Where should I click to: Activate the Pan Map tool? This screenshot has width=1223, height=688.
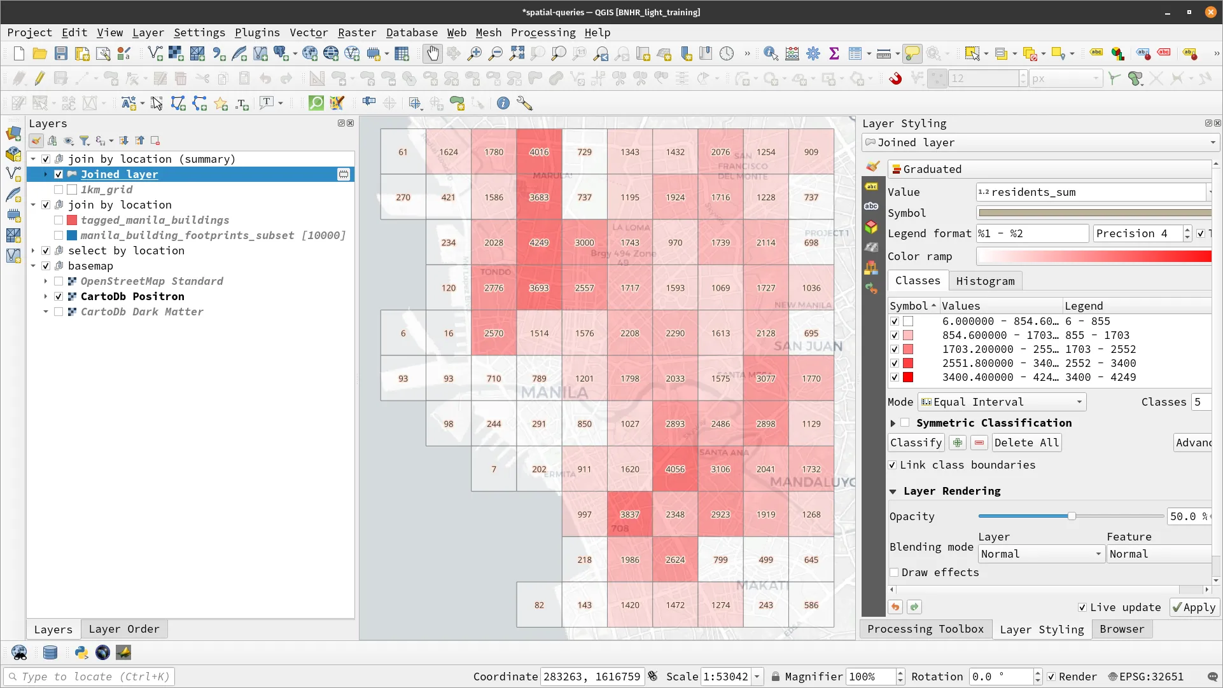pos(433,53)
